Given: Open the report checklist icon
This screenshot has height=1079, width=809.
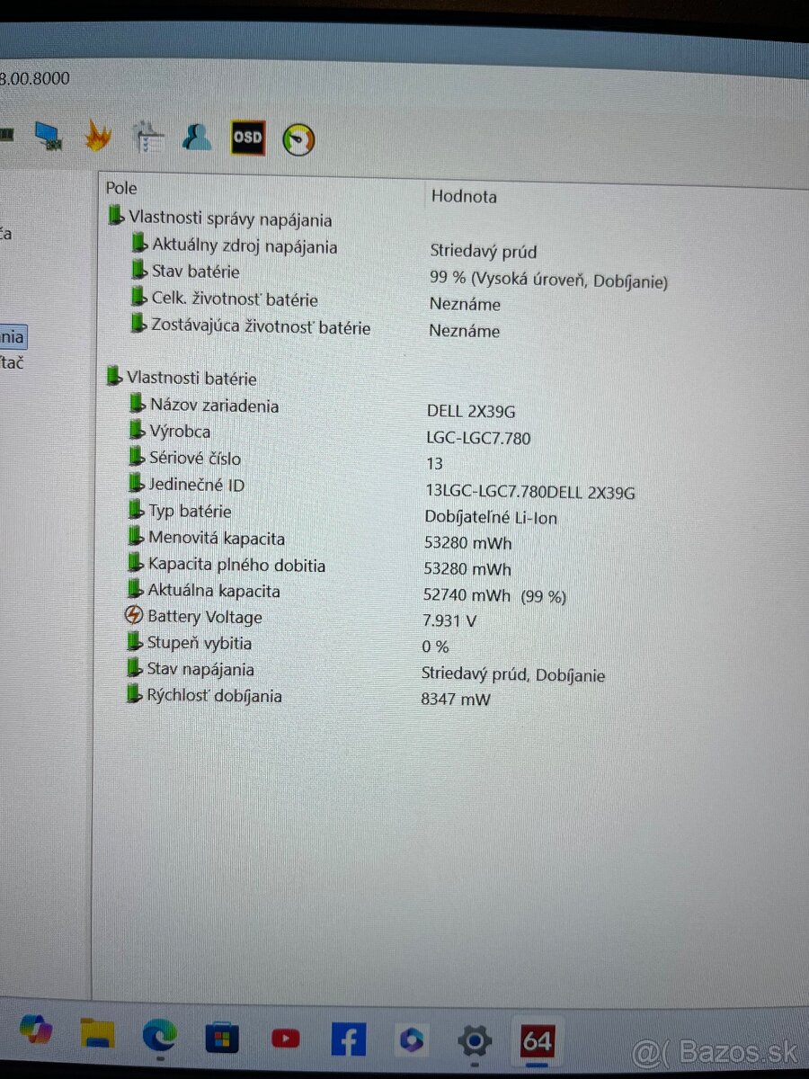Looking at the screenshot, I should pos(148,136).
